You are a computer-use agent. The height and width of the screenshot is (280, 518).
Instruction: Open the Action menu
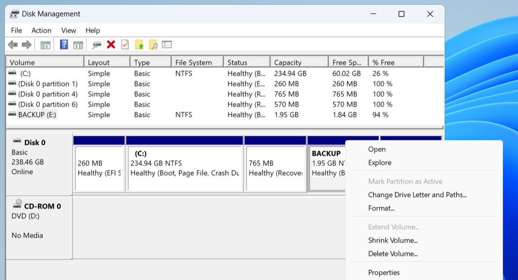(41, 31)
